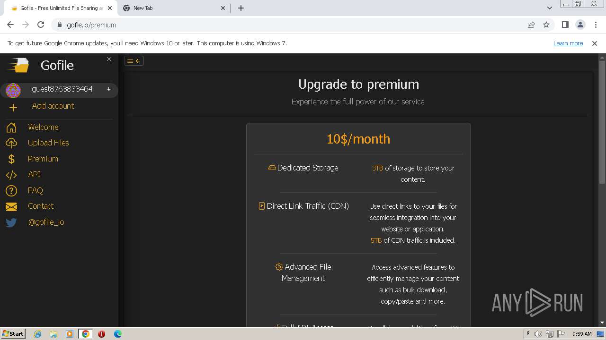606x340 pixels.
Task: Click the volume speaker tray icon
Action: click(538, 334)
